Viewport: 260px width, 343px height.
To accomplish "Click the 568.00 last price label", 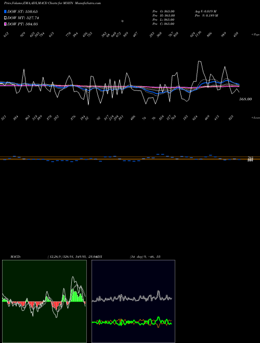I will [245, 99].
